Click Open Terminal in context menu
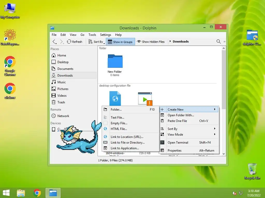The width and height of the screenshot is (265, 198). [189, 142]
